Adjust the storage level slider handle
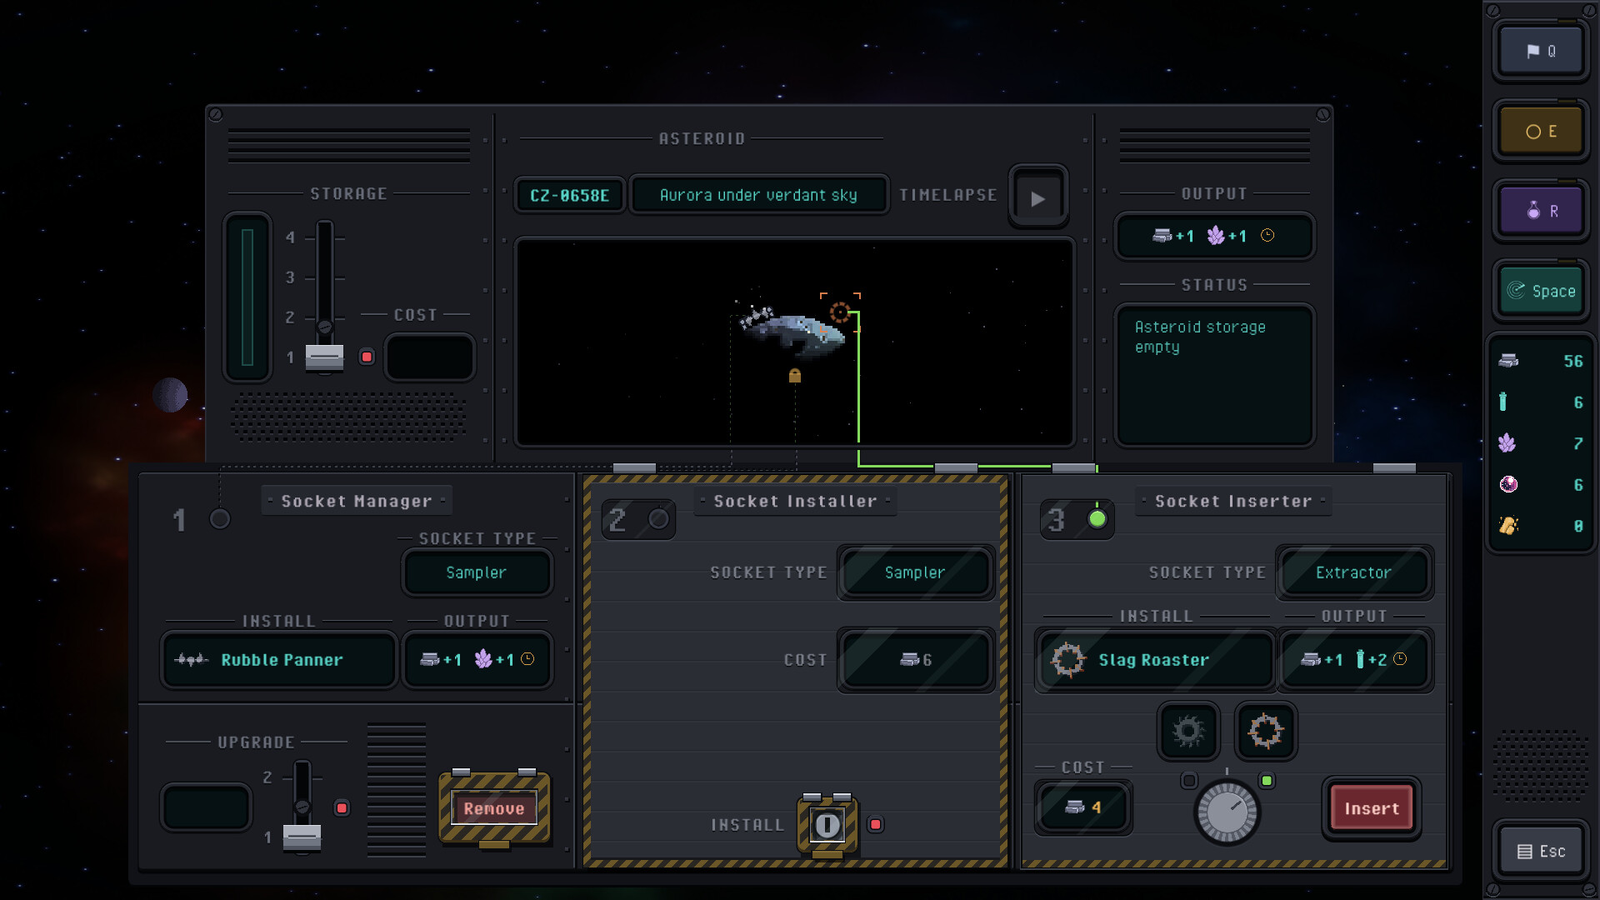The image size is (1600, 900). point(324,357)
